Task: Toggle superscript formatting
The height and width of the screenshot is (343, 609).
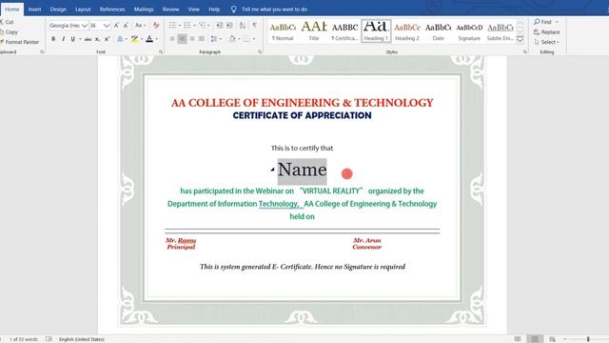Action: coord(107,39)
